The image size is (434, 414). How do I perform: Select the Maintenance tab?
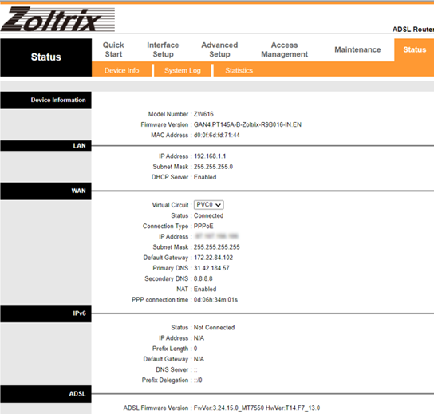coord(357,49)
